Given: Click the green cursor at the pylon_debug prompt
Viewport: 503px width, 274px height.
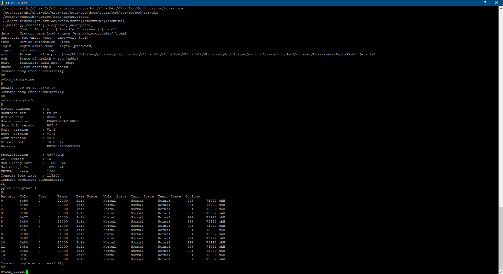Looking at the screenshot, I should 27,272.
